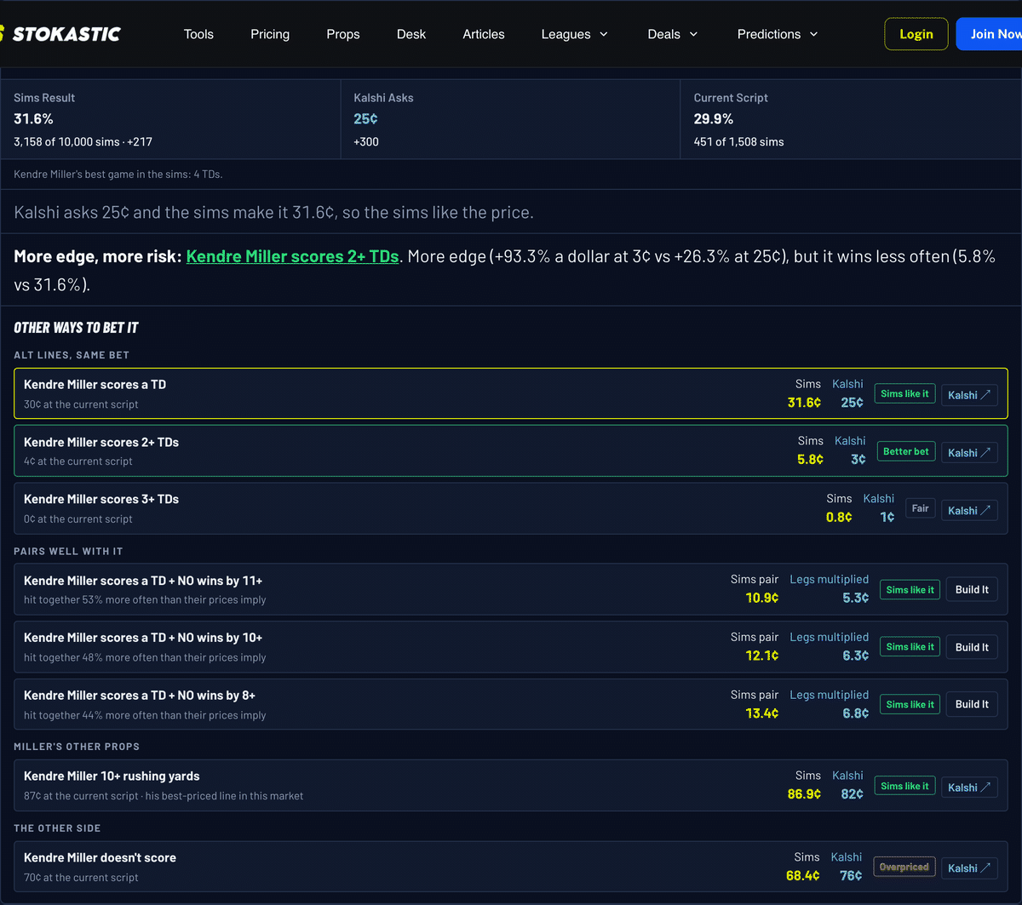
Task: Click the 68.4¢ sims price
Action: click(803, 875)
